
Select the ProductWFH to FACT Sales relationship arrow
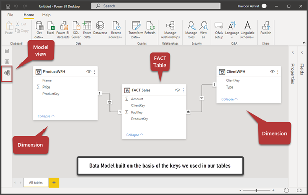click(x=109, y=102)
